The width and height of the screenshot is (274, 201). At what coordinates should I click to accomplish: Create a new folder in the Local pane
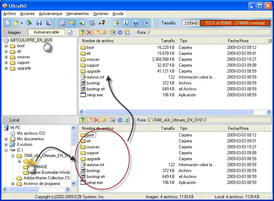(x=89, y=120)
